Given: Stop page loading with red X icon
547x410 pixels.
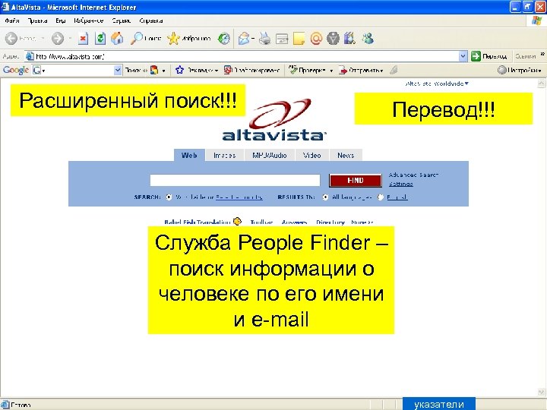Looking at the screenshot, I should coord(83,39).
